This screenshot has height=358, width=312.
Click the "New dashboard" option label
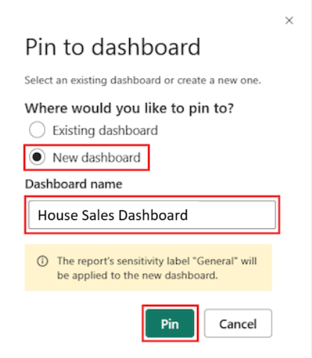coord(96,157)
